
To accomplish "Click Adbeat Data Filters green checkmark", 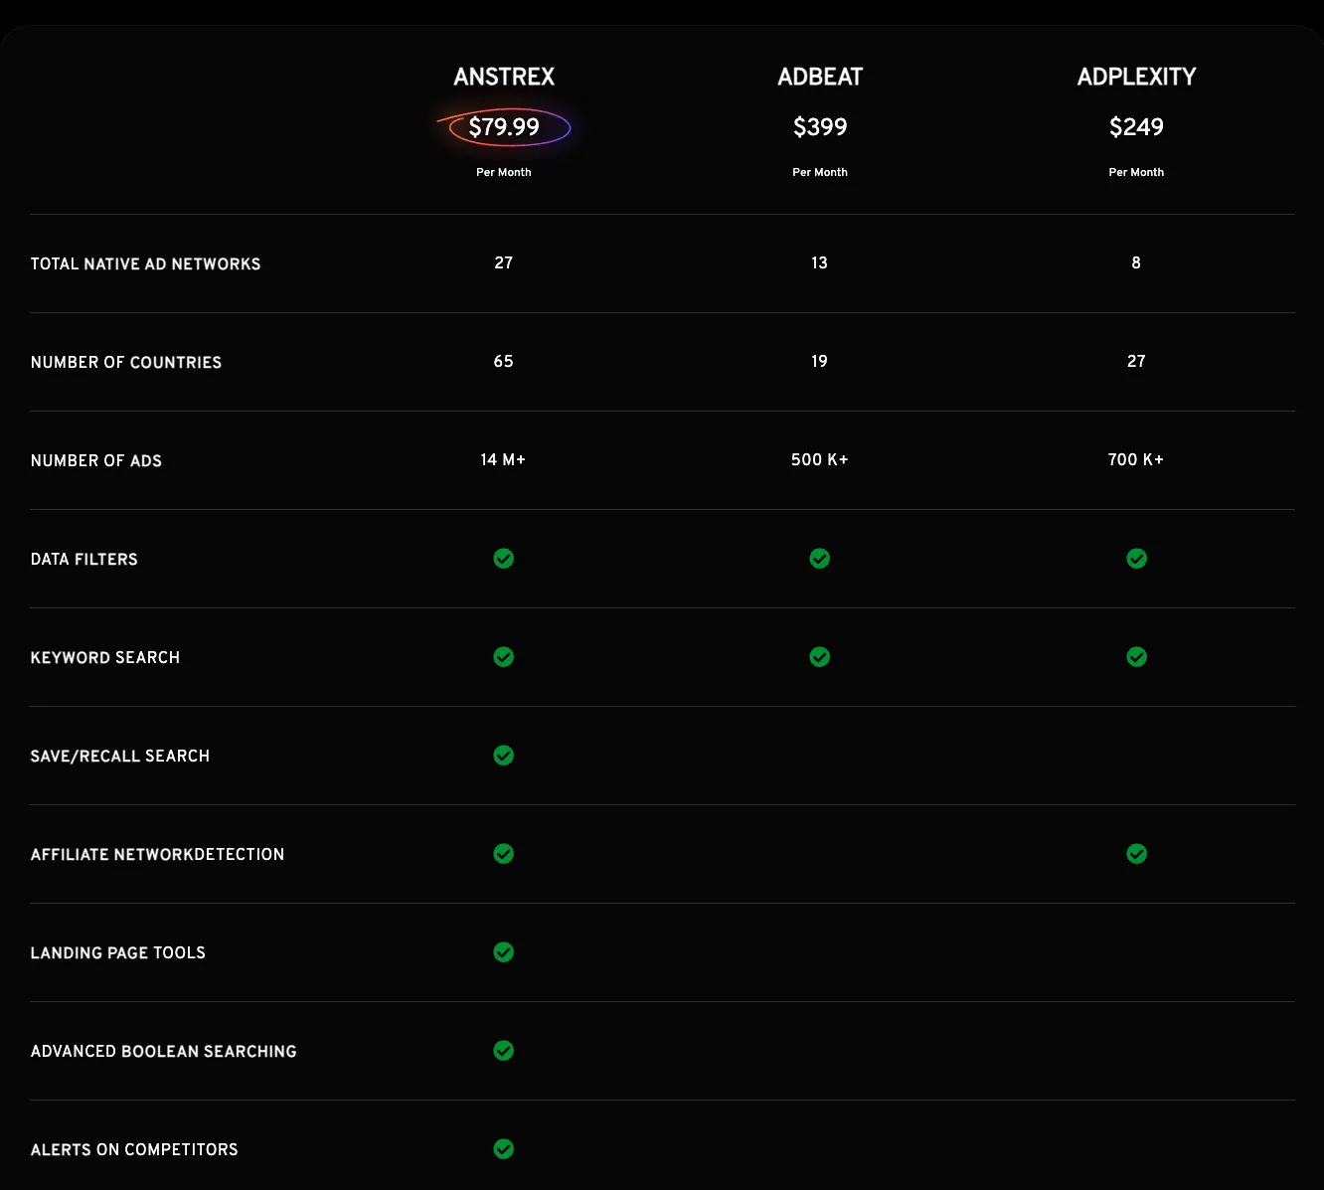I will (820, 559).
